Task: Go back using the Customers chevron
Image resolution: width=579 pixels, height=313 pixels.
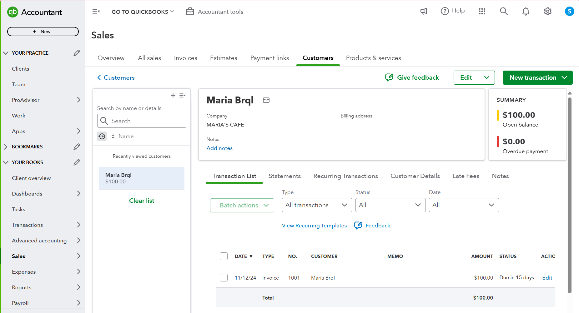Action: point(99,77)
